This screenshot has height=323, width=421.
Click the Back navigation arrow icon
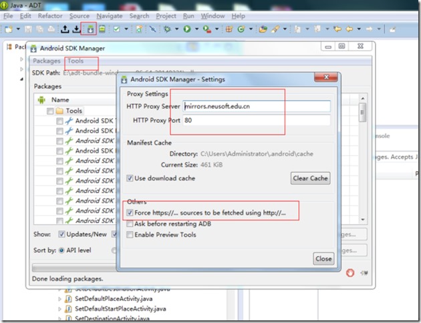tap(349, 29)
